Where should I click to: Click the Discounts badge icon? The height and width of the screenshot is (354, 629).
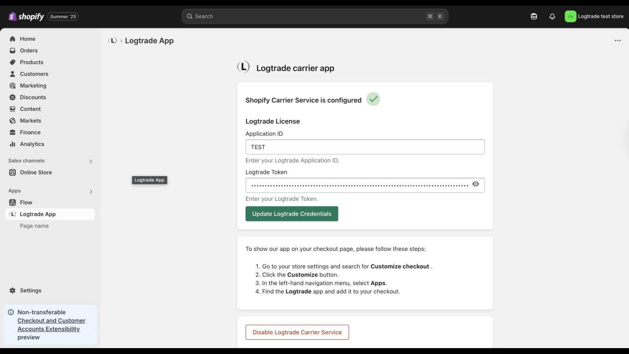click(x=13, y=97)
